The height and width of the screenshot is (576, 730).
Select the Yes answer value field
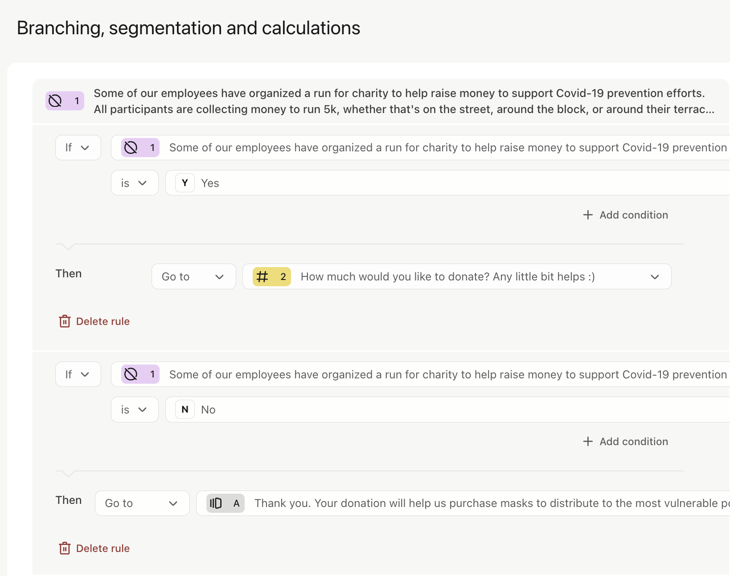point(447,183)
